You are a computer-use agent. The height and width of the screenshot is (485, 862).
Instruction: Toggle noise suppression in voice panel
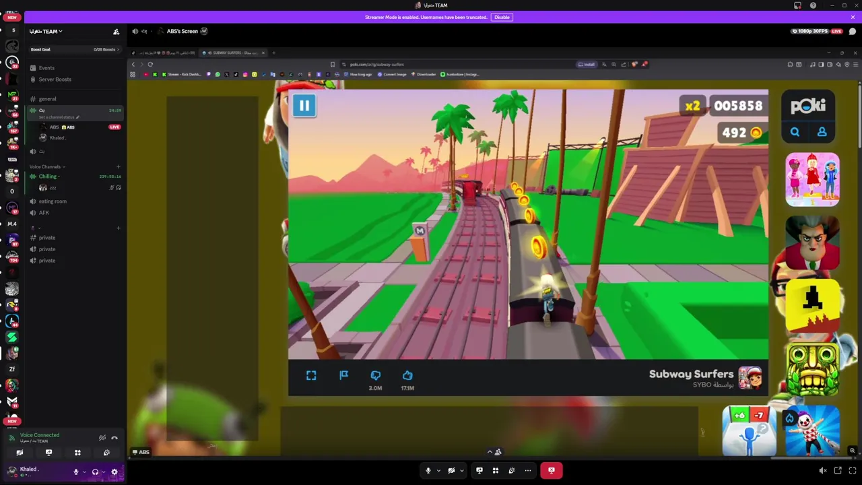click(x=102, y=438)
